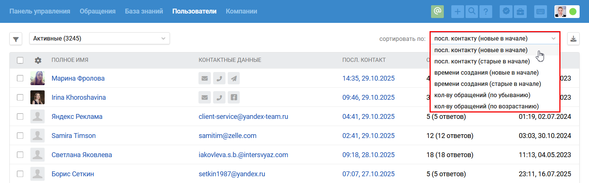The width and height of the screenshot is (589, 183).
Task: Open the Обращения menu tab
Action: pos(98,11)
